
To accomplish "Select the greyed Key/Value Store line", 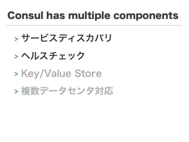I will [62, 74].
